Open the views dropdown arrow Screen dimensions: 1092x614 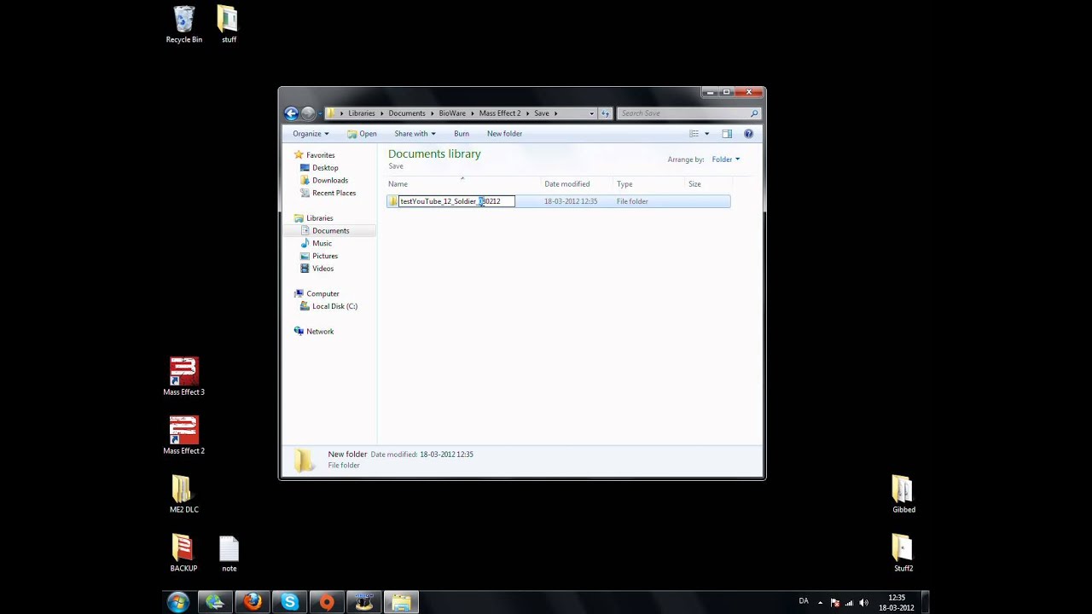coord(706,134)
